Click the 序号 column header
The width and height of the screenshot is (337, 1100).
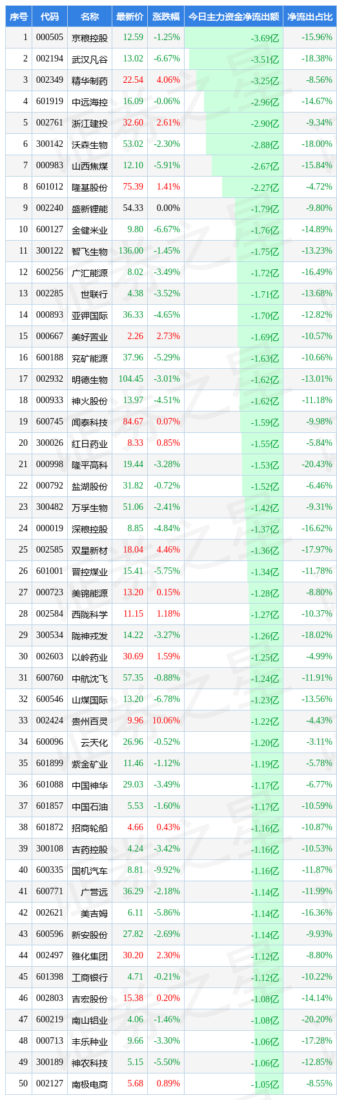(x=18, y=16)
